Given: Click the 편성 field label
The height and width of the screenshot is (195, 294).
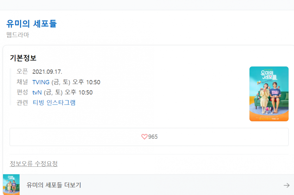Looking at the screenshot, I should coord(22,92).
